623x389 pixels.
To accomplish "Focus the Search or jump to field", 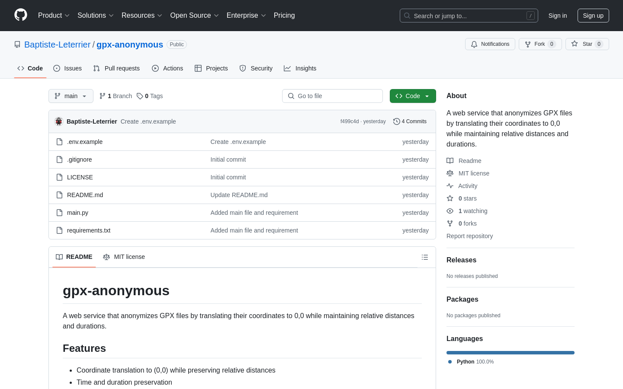I will (x=469, y=16).
